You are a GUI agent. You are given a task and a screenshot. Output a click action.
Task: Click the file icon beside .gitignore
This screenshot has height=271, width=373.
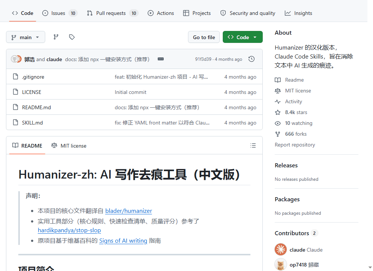[x=15, y=77]
